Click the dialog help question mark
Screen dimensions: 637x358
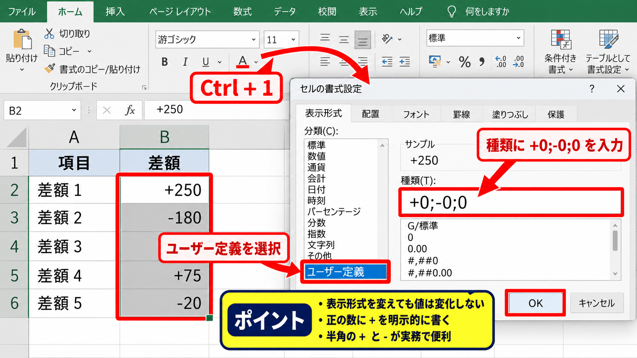(592, 89)
